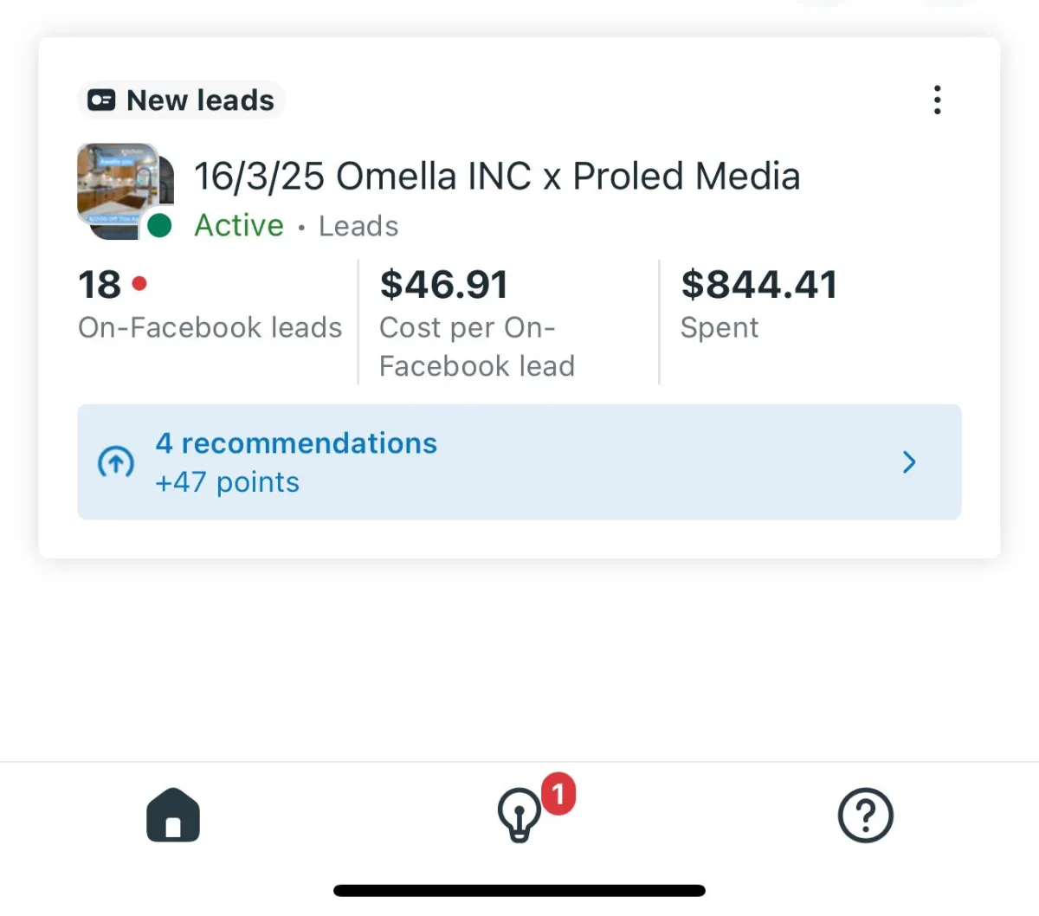Tap the red notification badge showing 1
This screenshot has height=916, width=1039.
(x=558, y=793)
